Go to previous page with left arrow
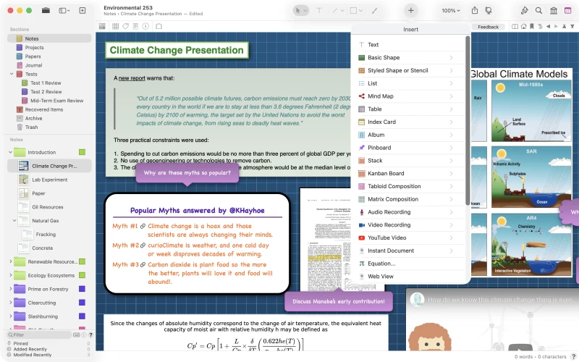This screenshot has height=362, width=579. (548, 26)
